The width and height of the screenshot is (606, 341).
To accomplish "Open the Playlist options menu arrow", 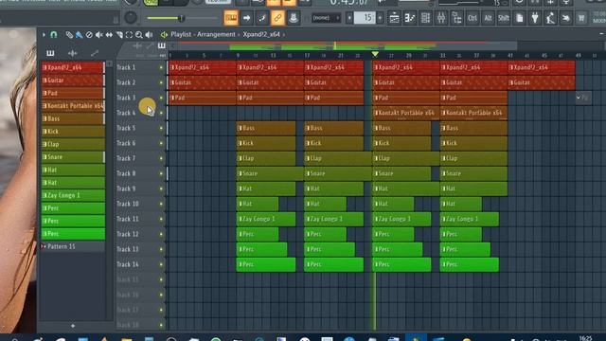I will tap(44, 35).
